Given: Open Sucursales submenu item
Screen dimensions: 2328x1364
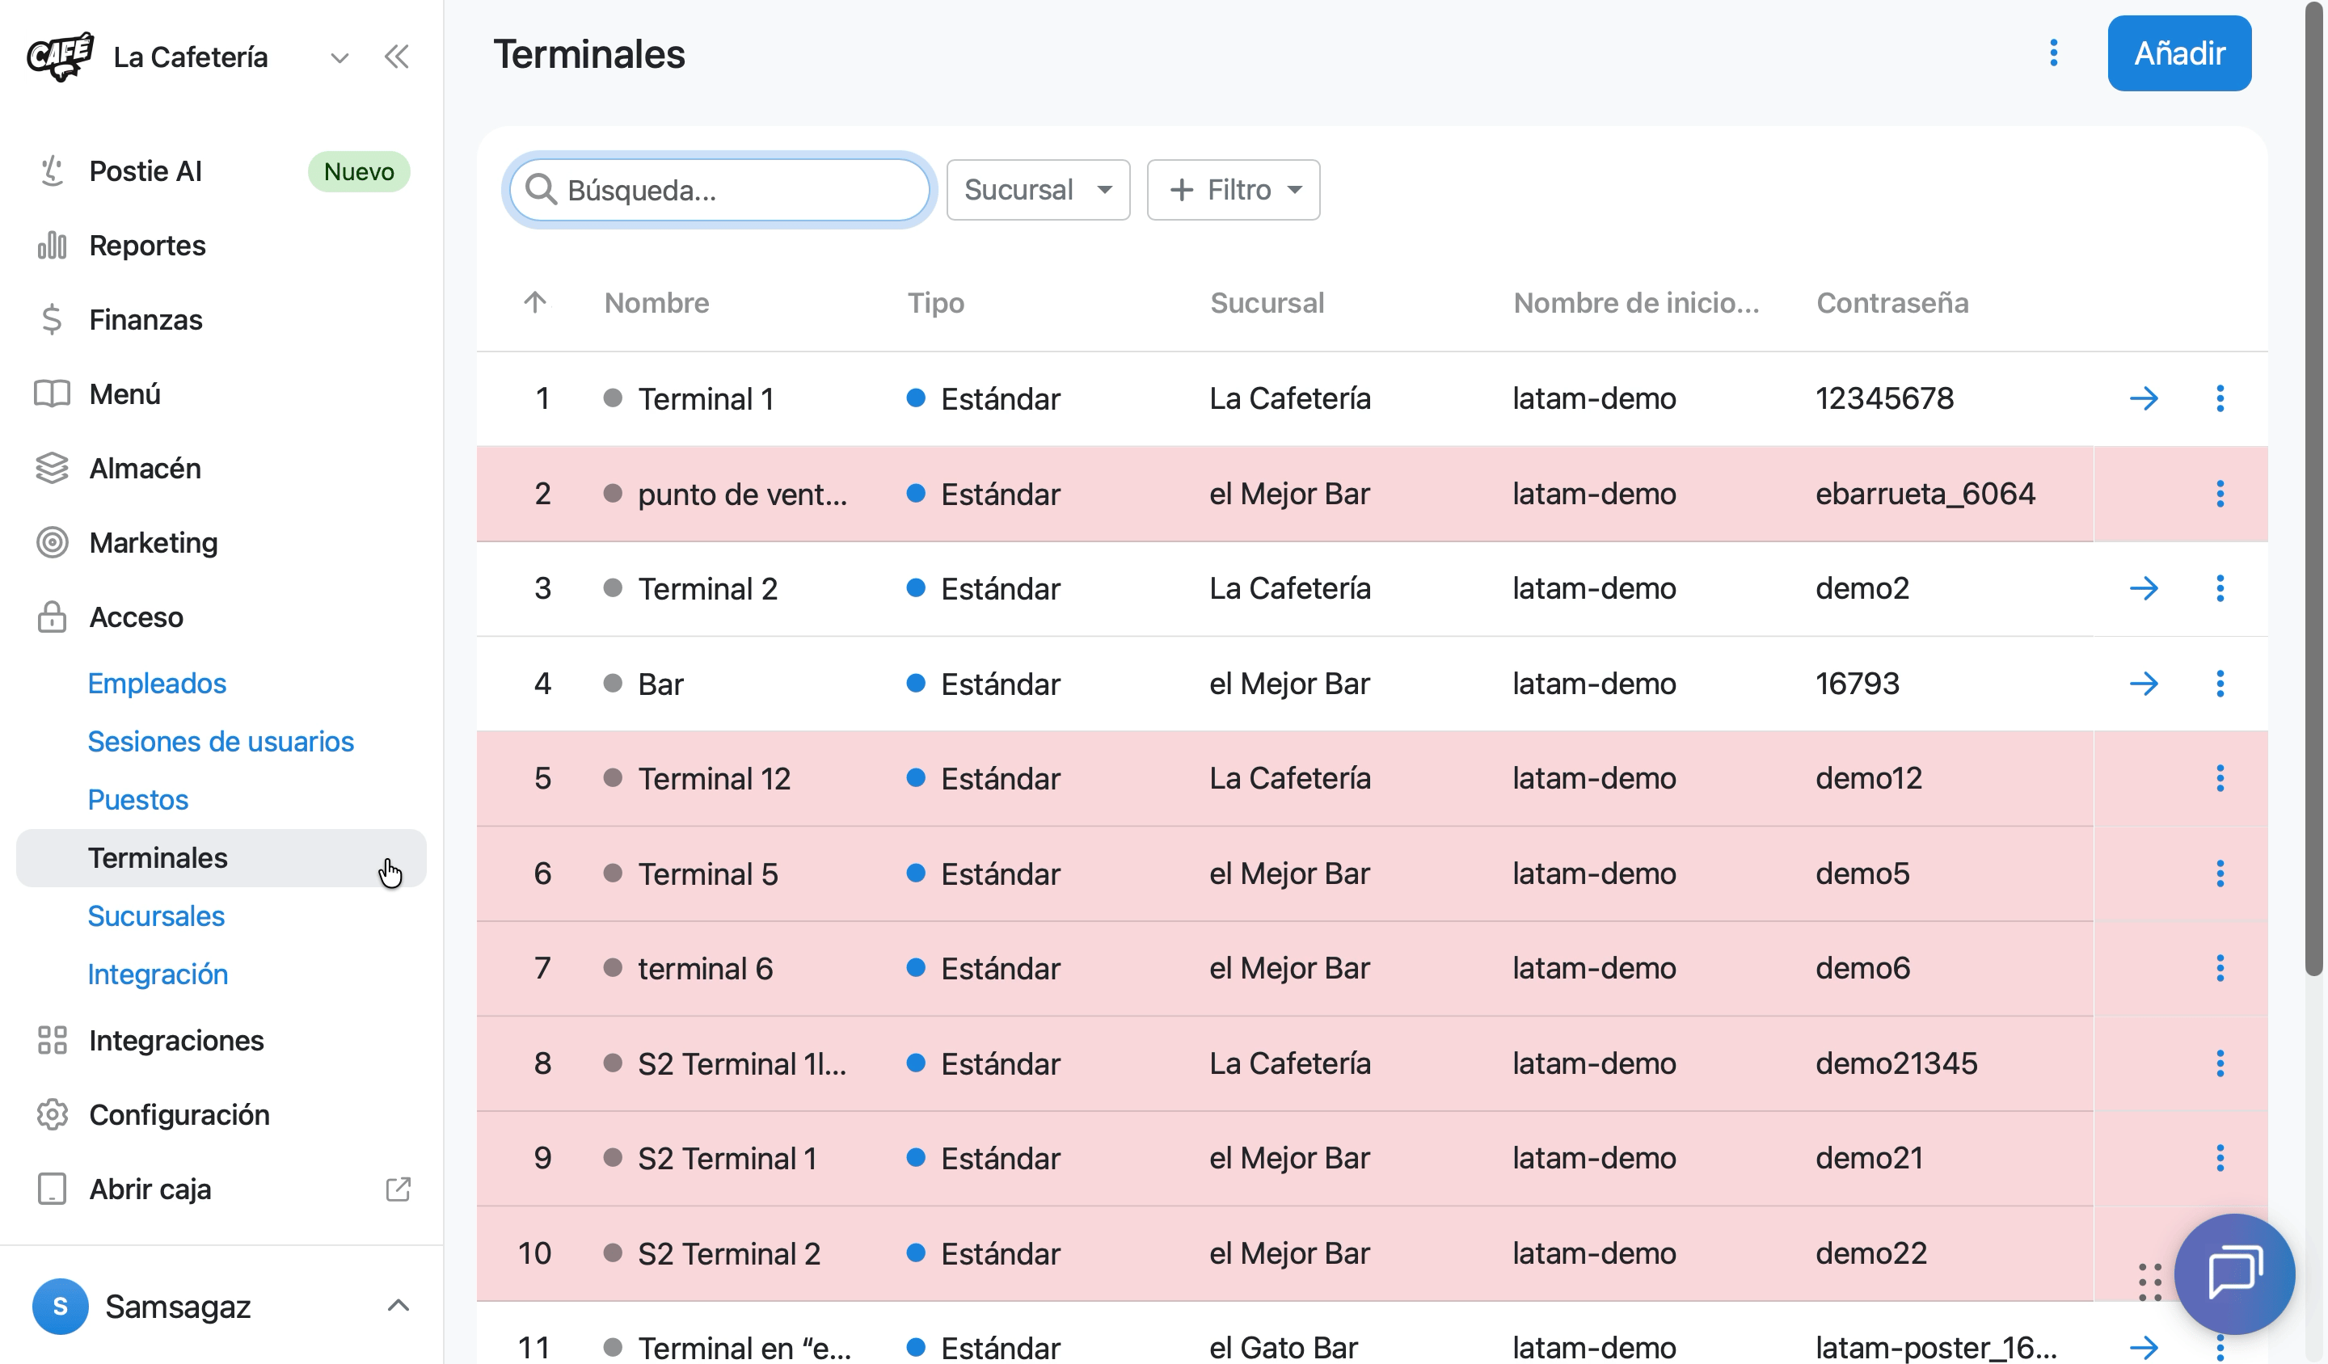Looking at the screenshot, I should 156,916.
